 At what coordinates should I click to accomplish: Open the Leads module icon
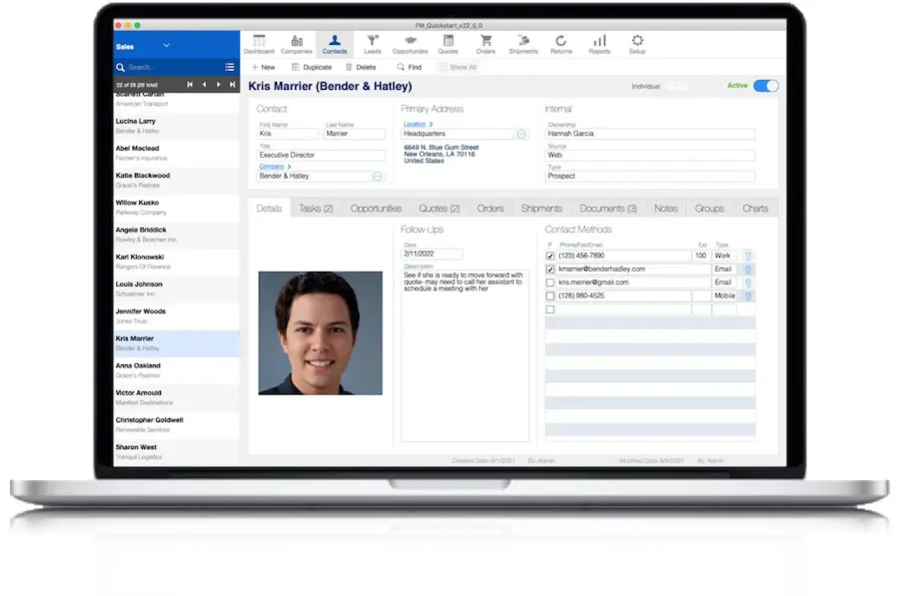click(372, 42)
